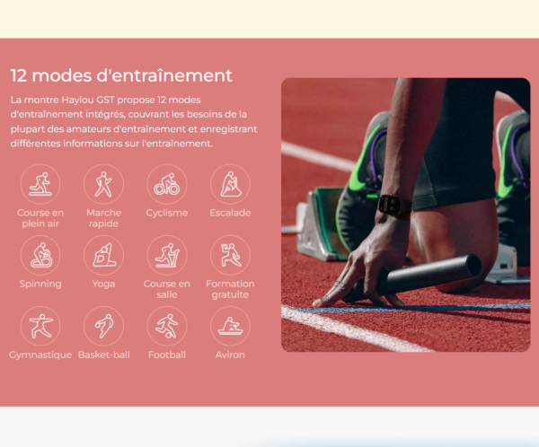Image resolution: width=539 pixels, height=447 pixels.
Task: Select the Marche rapide walking icon
Action: coord(103,185)
